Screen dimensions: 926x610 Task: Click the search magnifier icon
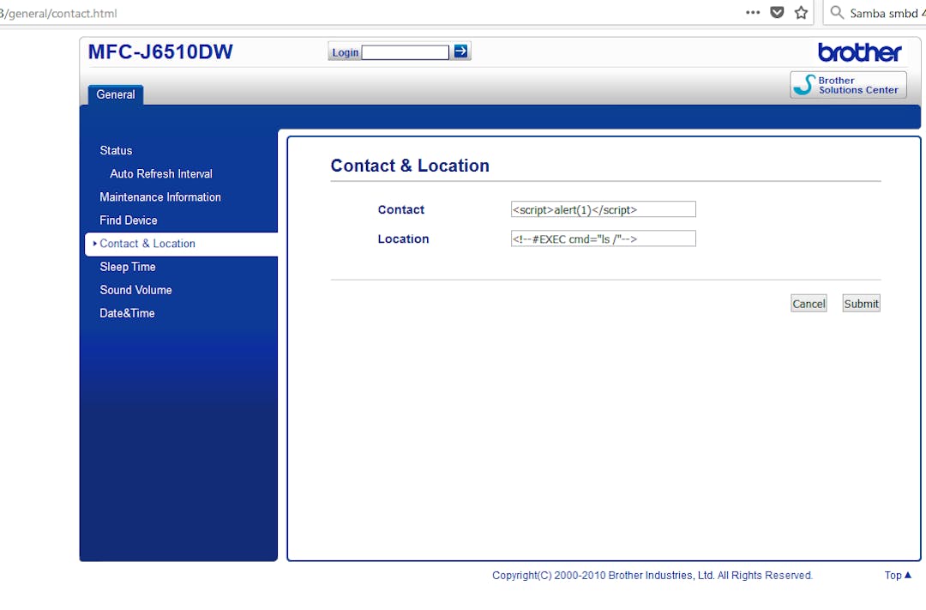pos(837,13)
